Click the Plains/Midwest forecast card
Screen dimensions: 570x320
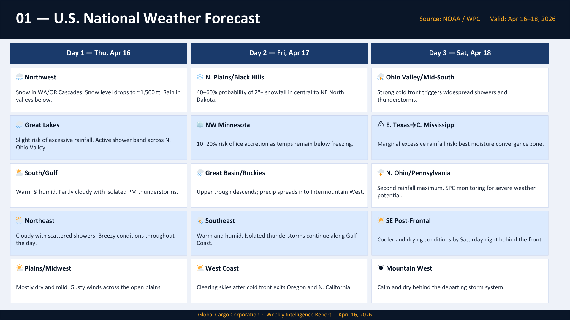(99, 281)
